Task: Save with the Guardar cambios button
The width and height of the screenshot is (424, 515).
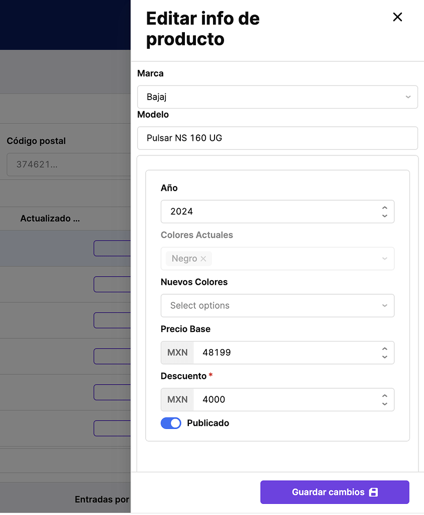Action: 335,492
